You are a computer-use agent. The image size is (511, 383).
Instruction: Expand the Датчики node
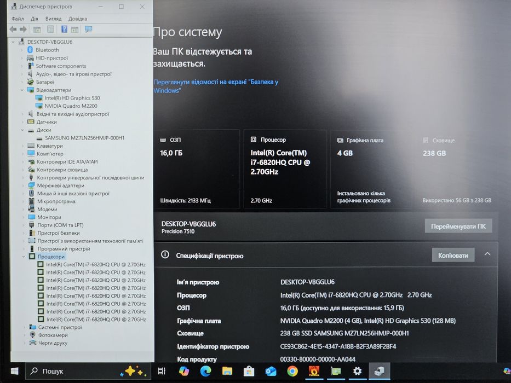tap(22, 122)
